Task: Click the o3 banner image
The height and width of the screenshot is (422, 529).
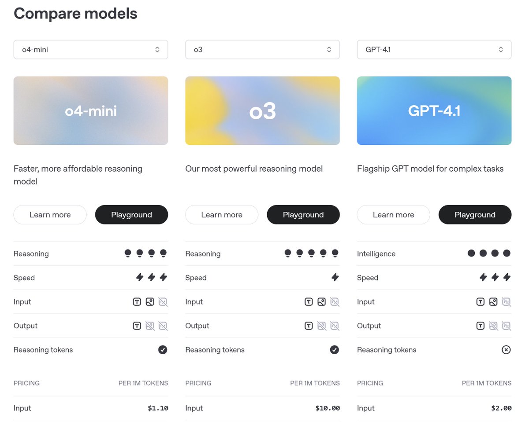Action: tap(262, 111)
